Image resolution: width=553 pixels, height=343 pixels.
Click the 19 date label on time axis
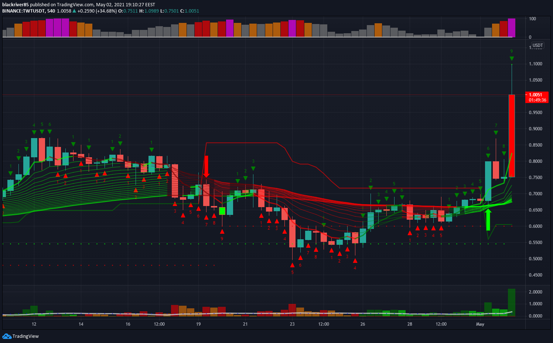(198, 324)
